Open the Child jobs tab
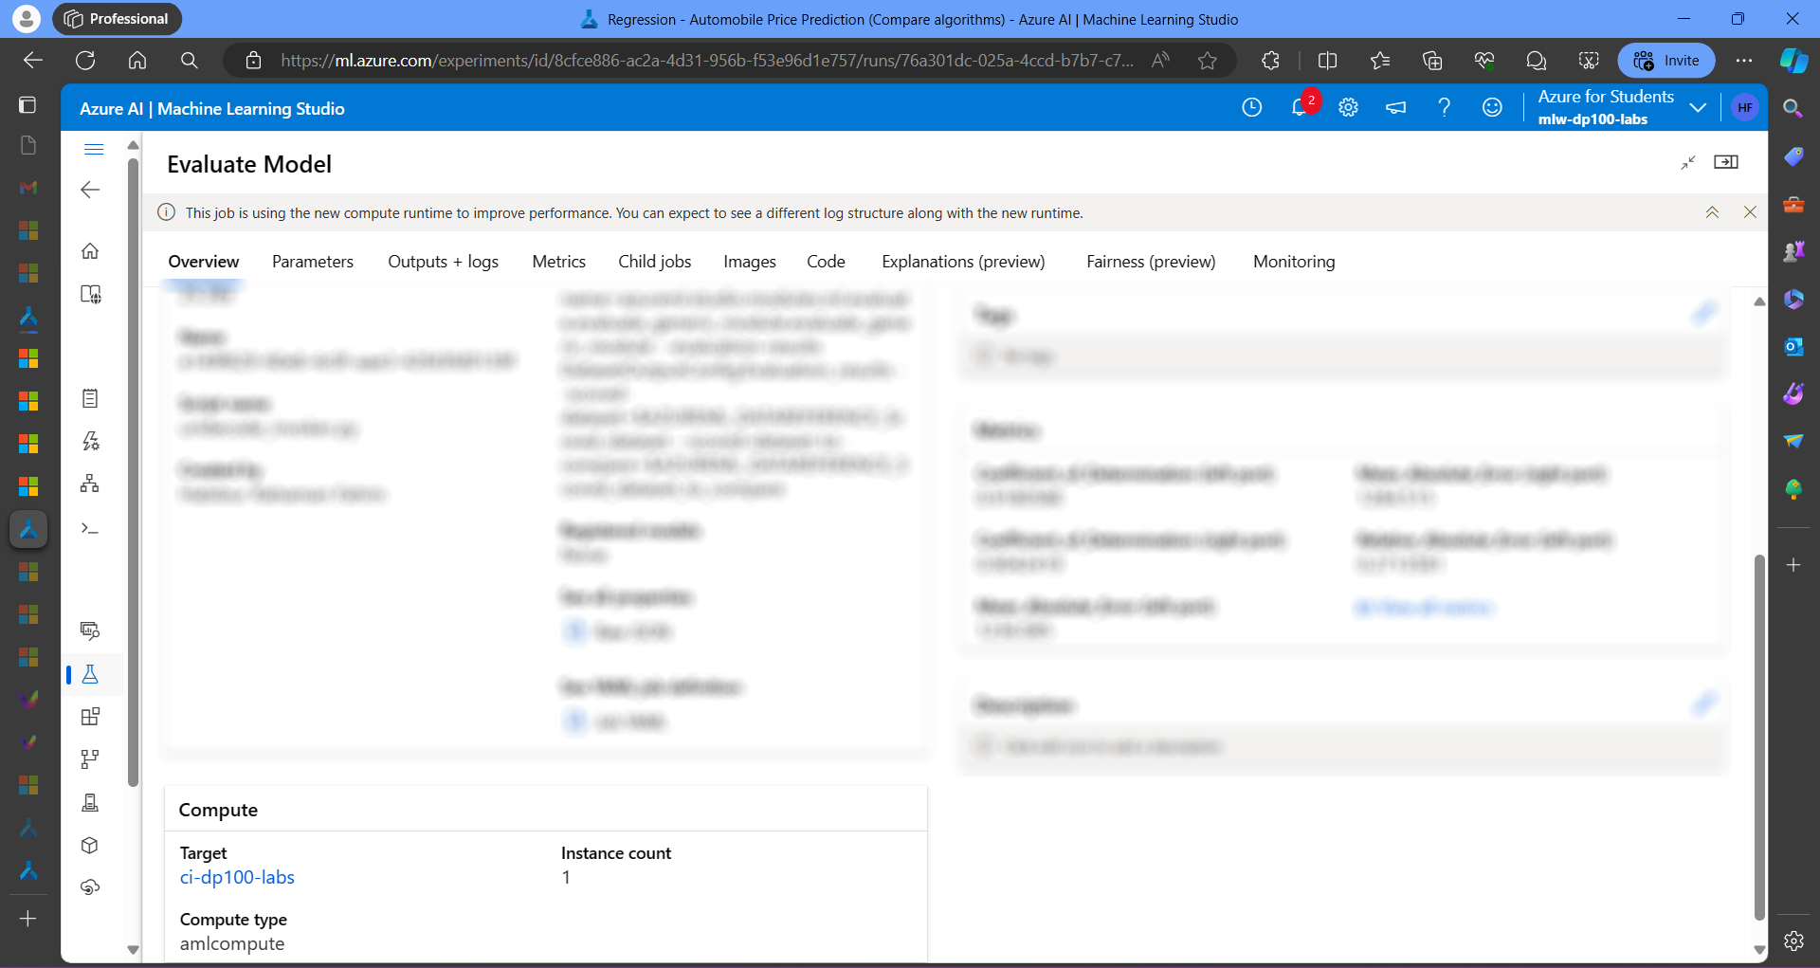This screenshot has height=968, width=1820. click(655, 262)
